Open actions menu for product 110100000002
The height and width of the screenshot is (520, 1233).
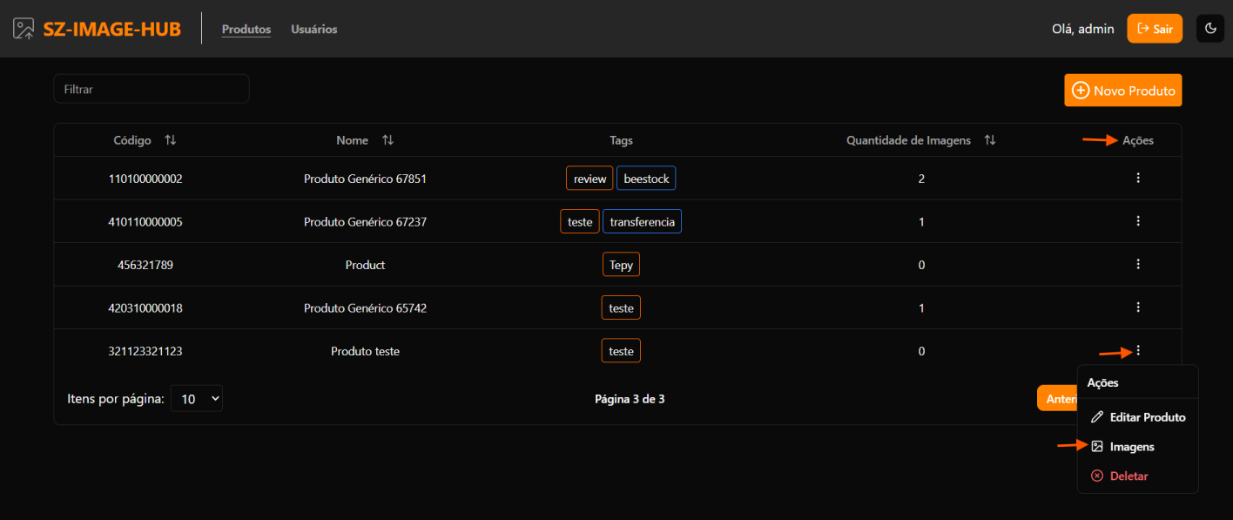1137,179
